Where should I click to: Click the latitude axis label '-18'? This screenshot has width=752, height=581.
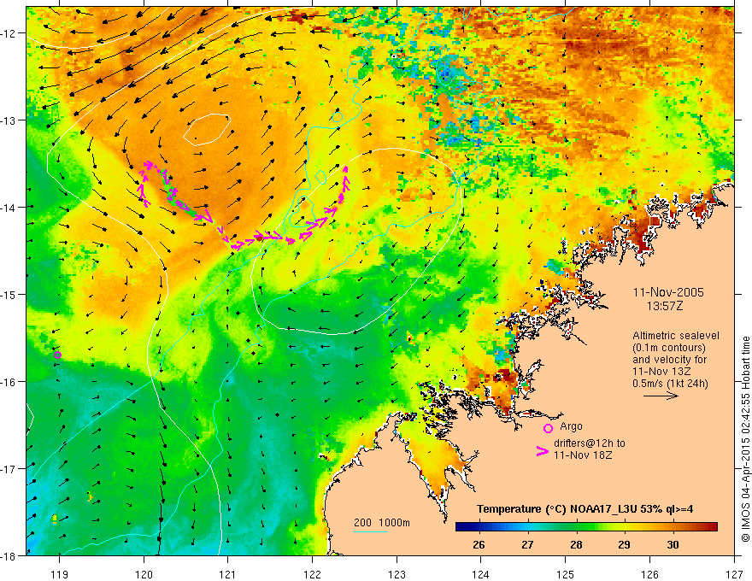coord(9,555)
